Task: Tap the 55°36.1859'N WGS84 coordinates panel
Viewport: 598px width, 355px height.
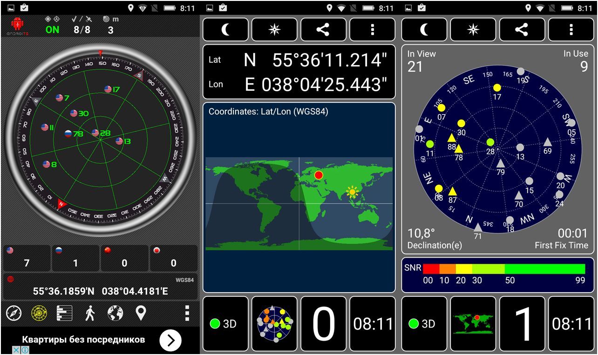Action: click(x=100, y=287)
